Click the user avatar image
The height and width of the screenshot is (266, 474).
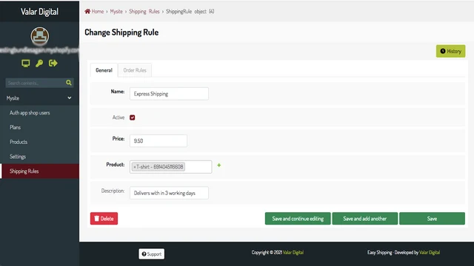point(39,36)
